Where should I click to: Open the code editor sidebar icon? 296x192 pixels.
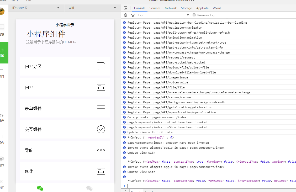tap(2, 26)
